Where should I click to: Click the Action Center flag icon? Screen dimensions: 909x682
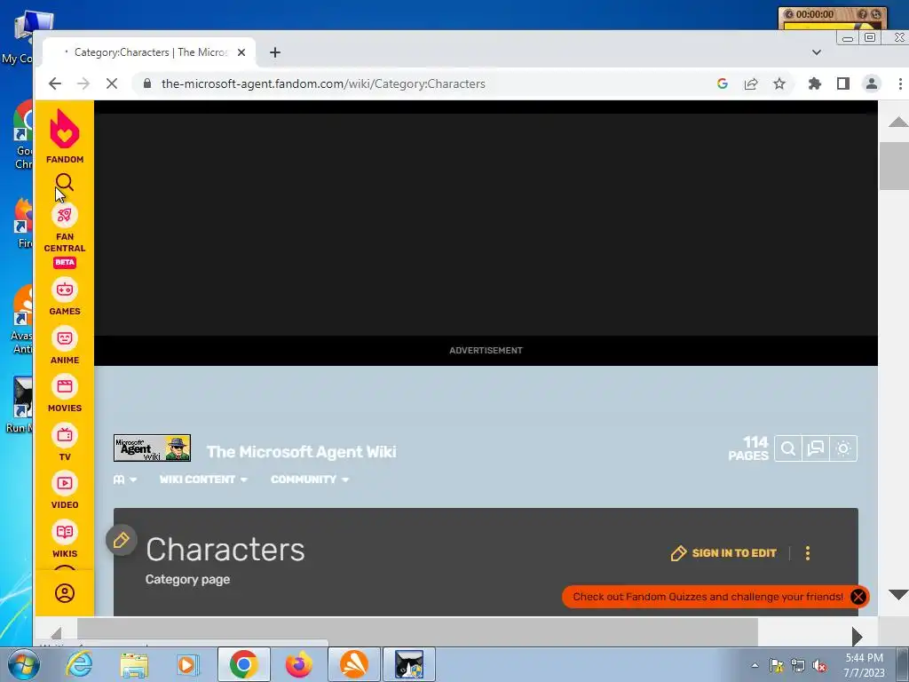click(x=776, y=666)
